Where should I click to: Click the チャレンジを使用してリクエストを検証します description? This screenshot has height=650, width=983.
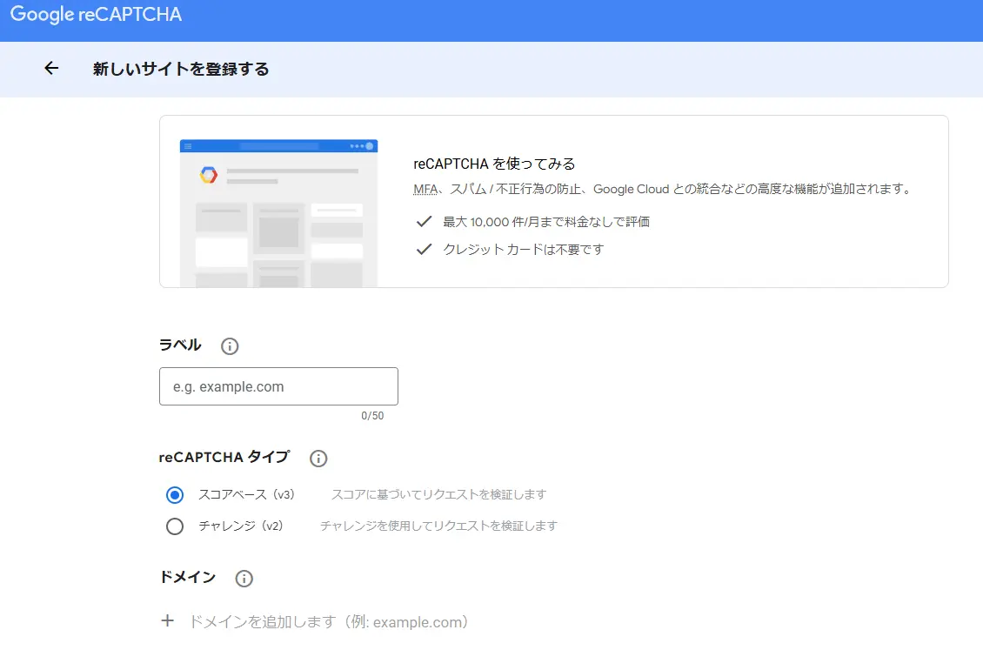coord(438,526)
